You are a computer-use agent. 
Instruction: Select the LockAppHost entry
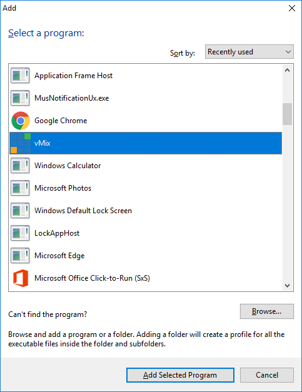(146, 233)
